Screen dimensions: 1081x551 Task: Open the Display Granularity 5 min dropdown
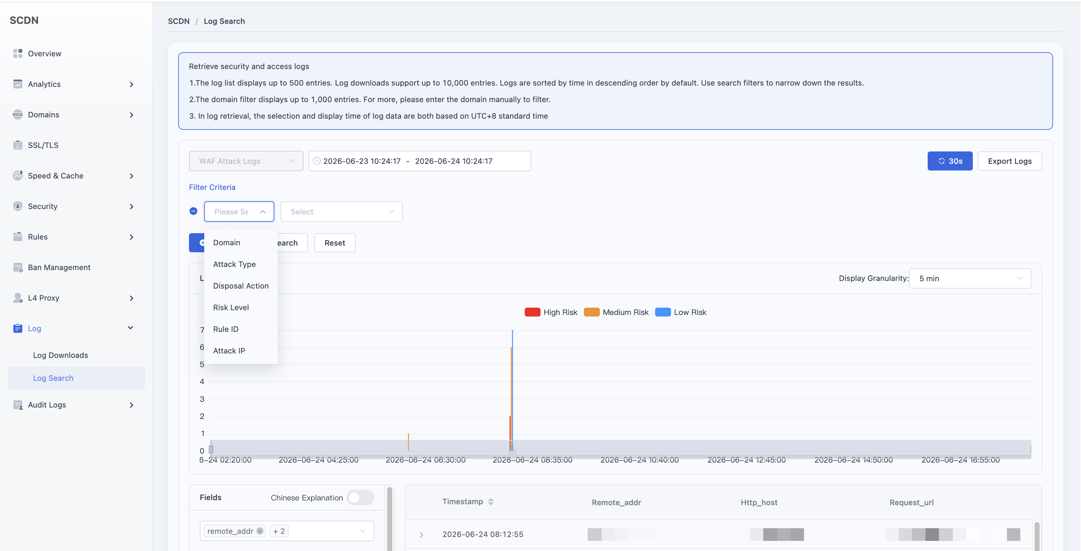970,278
